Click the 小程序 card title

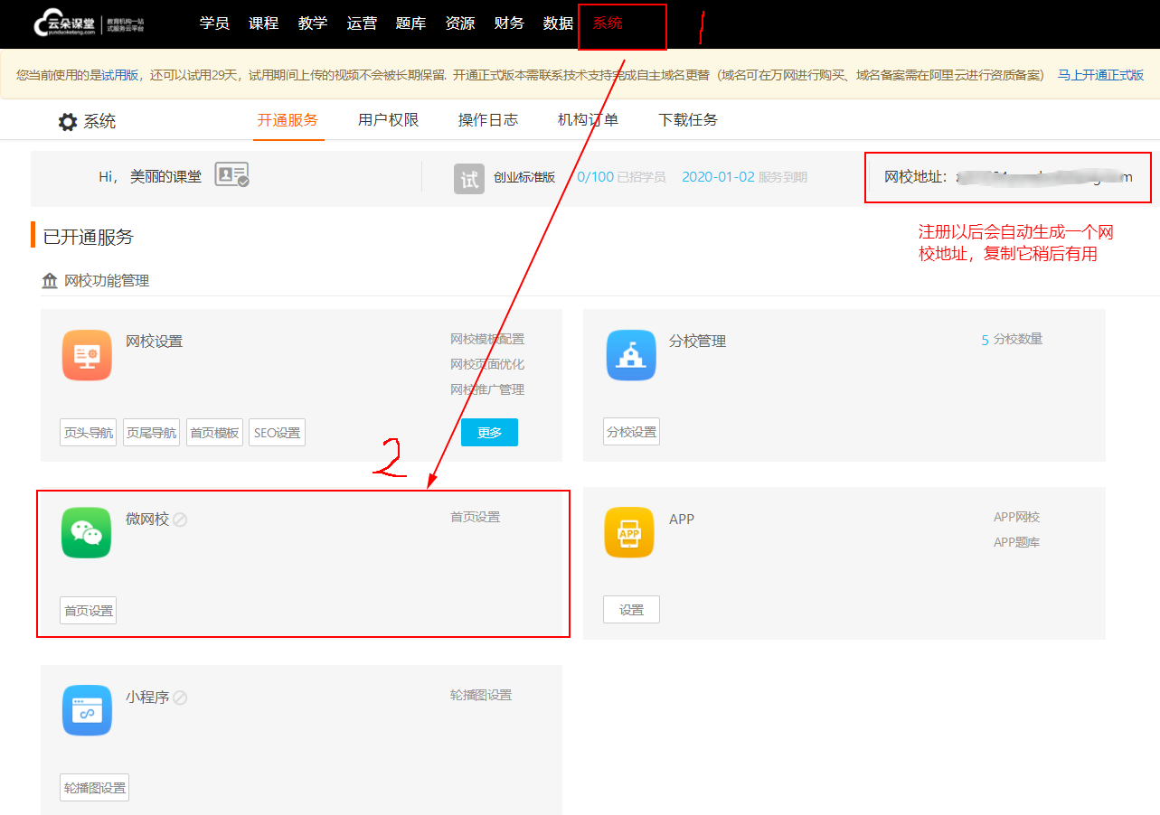coord(147,698)
